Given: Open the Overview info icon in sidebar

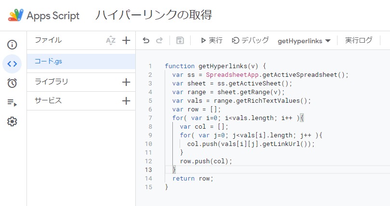Looking at the screenshot, I should 13,45.
